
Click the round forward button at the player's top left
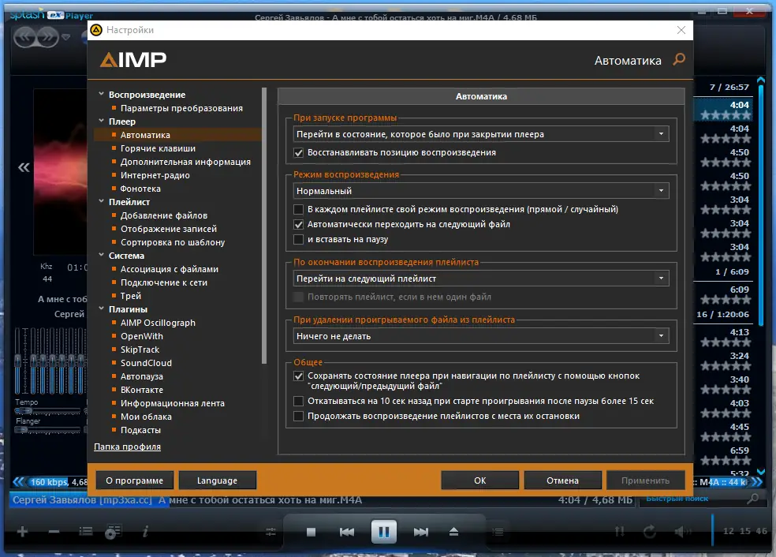point(47,37)
